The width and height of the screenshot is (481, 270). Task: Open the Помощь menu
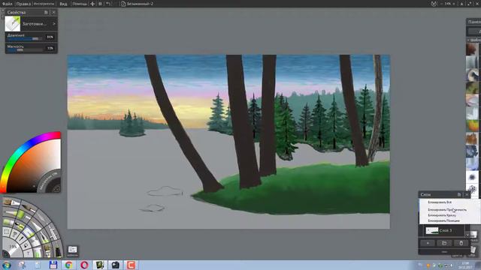pyautogui.click(x=80, y=4)
